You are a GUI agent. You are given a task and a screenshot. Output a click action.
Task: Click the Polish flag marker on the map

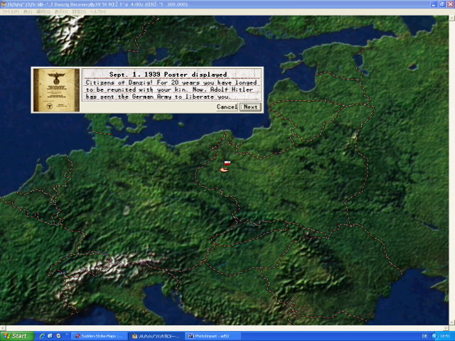point(225,166)
